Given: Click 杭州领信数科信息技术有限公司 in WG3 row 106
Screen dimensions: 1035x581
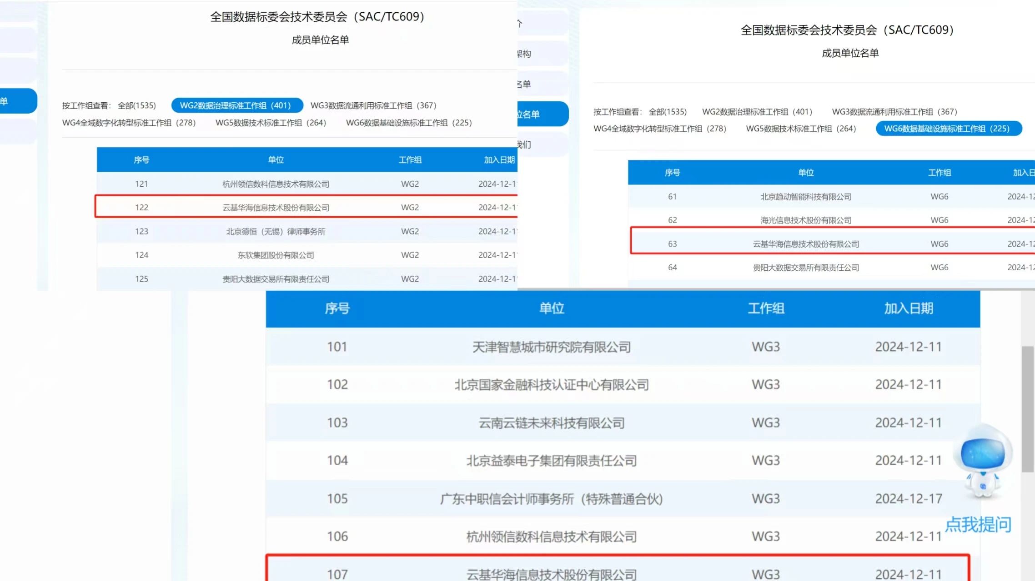Looking at the screenshot, I should [x=551, y=537].
